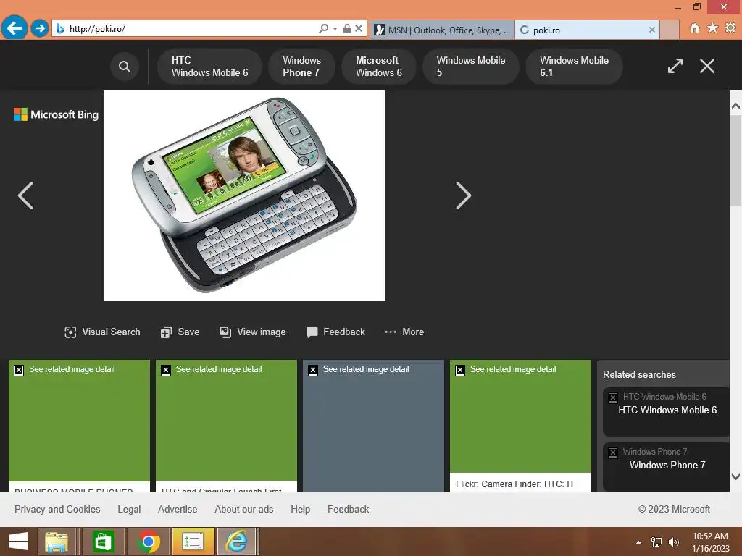Launch Google Chrome from the taskbar
The width and height of the screenshot is (742, 556).
[148, 542]
